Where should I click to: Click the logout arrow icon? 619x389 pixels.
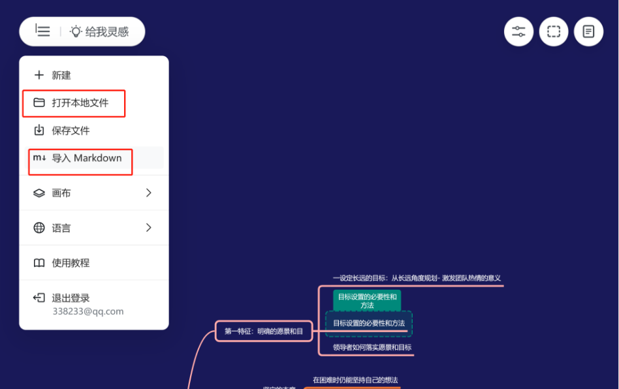[39, 298]
